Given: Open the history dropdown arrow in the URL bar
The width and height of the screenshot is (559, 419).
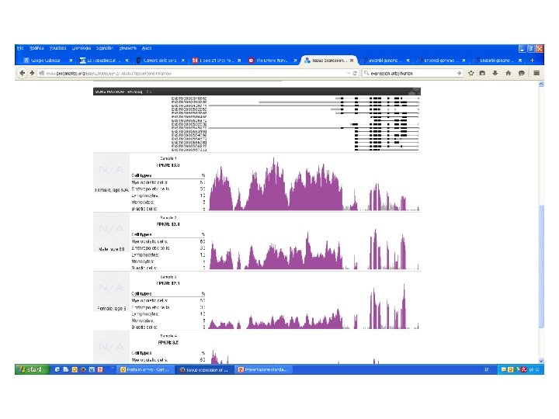Looking at the screenshot, I should tap(349, 73).
